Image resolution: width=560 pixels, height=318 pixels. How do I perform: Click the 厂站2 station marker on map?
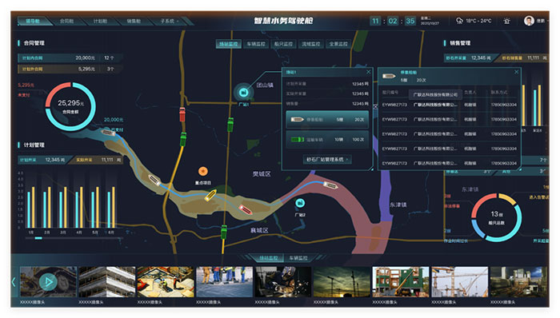pos(300,203)
